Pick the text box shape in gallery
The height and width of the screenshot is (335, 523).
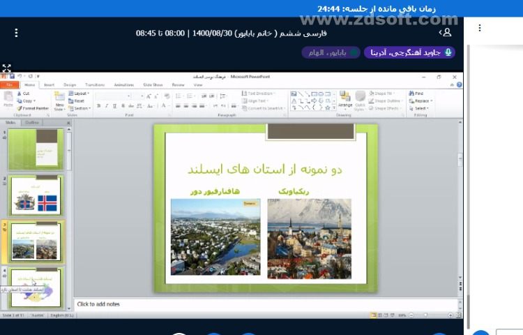pos(294,94)
